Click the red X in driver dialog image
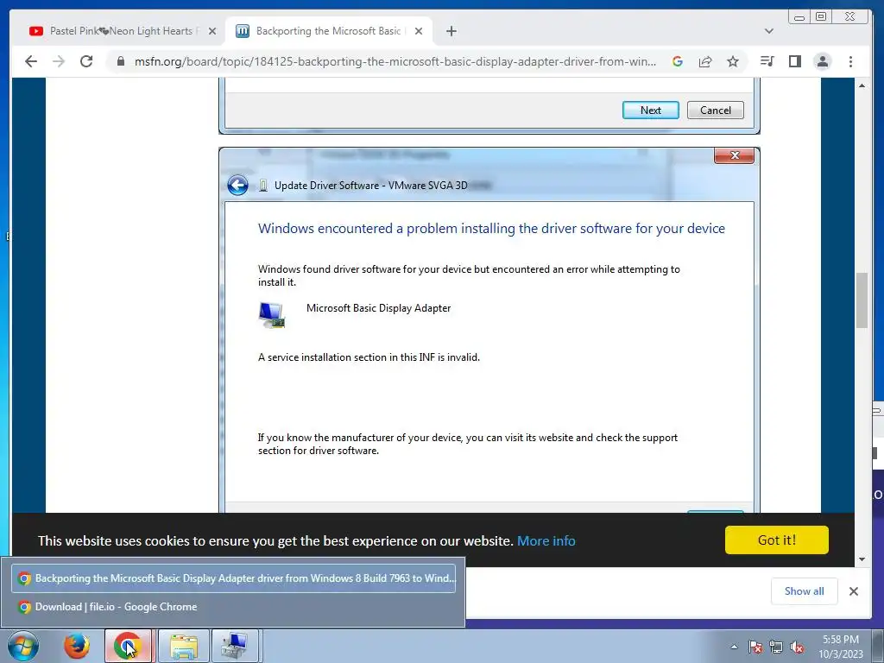The image size is (884, 663). click(734, 155)
